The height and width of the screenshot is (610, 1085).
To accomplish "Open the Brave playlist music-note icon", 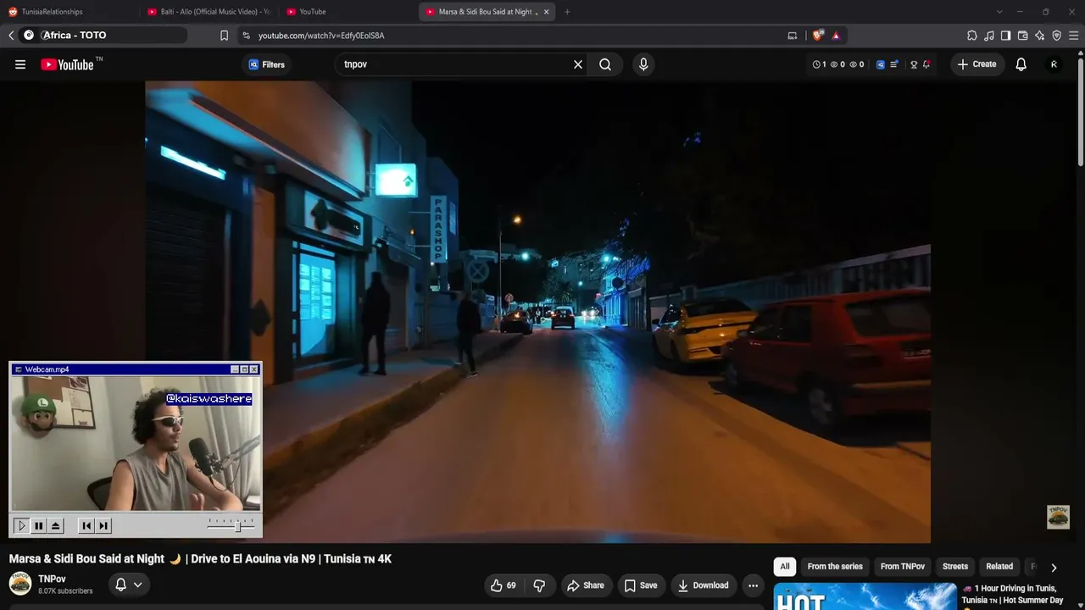I will [989, 36].
